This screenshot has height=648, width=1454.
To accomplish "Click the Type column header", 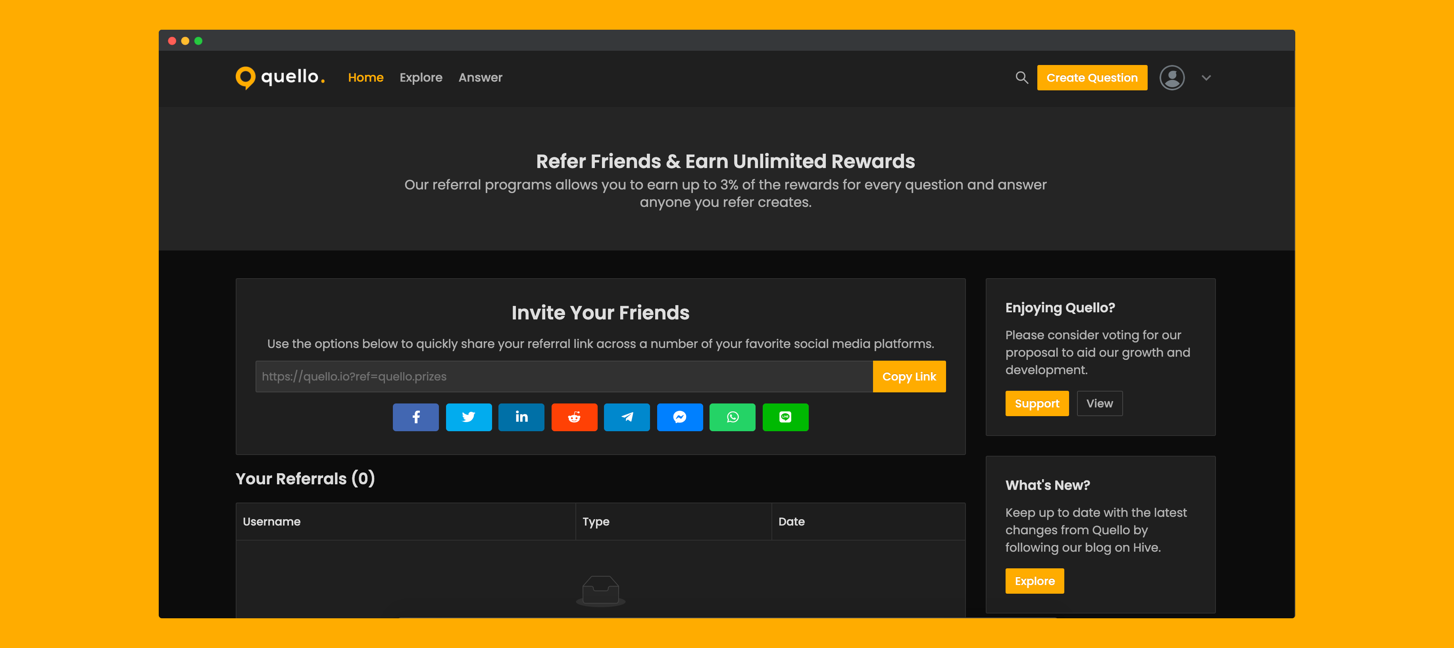I will click(673, 522).
